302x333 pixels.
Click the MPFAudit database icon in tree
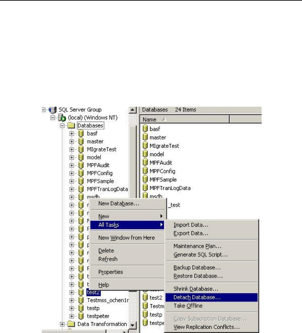pyautogui.click(x=81, y=165)
